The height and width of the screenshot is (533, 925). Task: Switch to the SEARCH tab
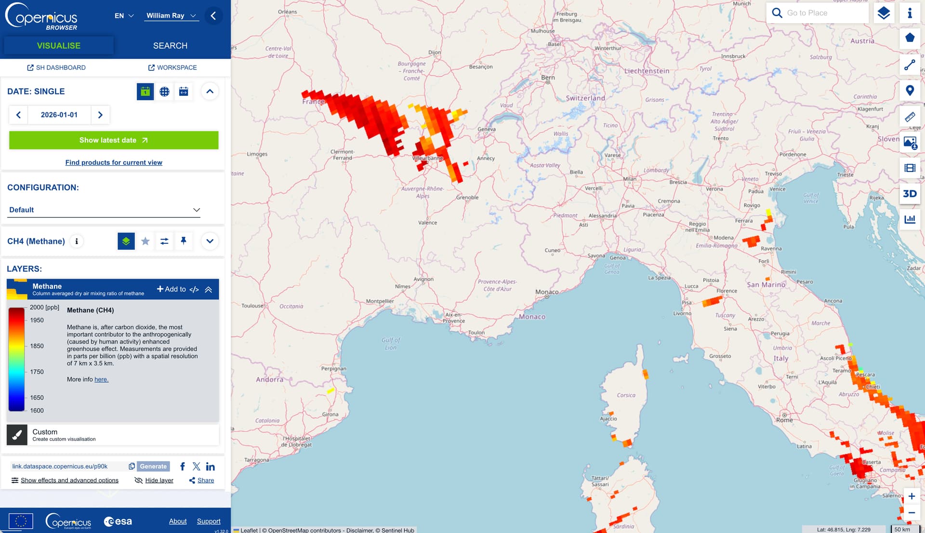(170, 46)
